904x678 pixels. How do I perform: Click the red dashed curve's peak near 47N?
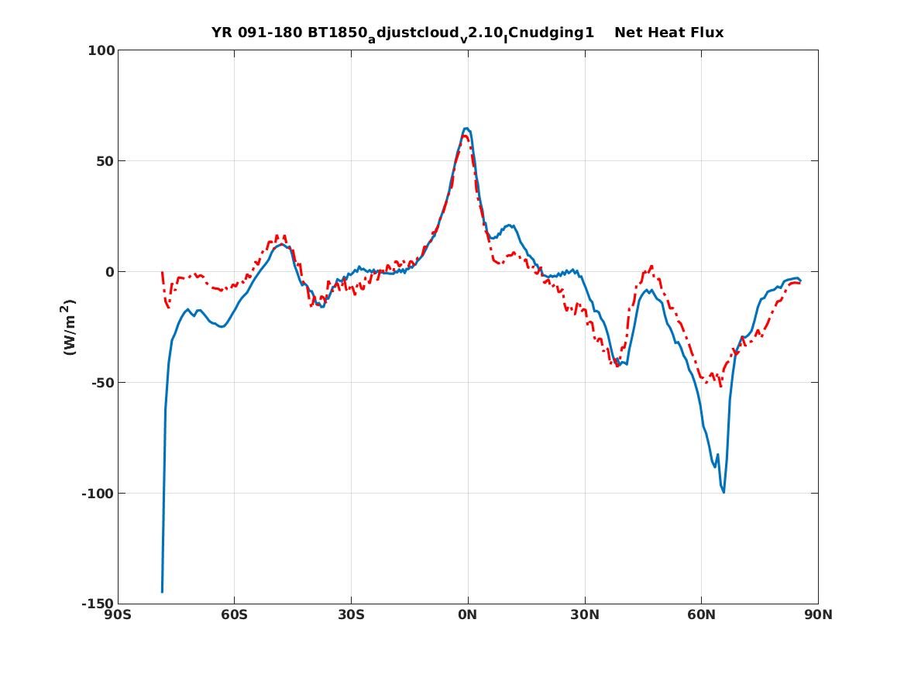(651, 267)
